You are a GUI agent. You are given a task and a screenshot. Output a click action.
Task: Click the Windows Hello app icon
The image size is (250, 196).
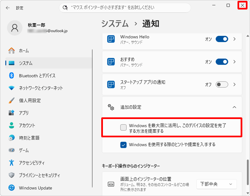click(111, 39)
